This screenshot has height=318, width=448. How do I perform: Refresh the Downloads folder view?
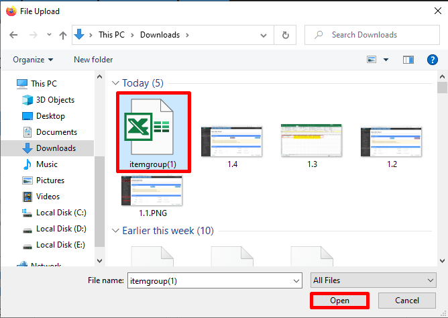click(285, 35)
